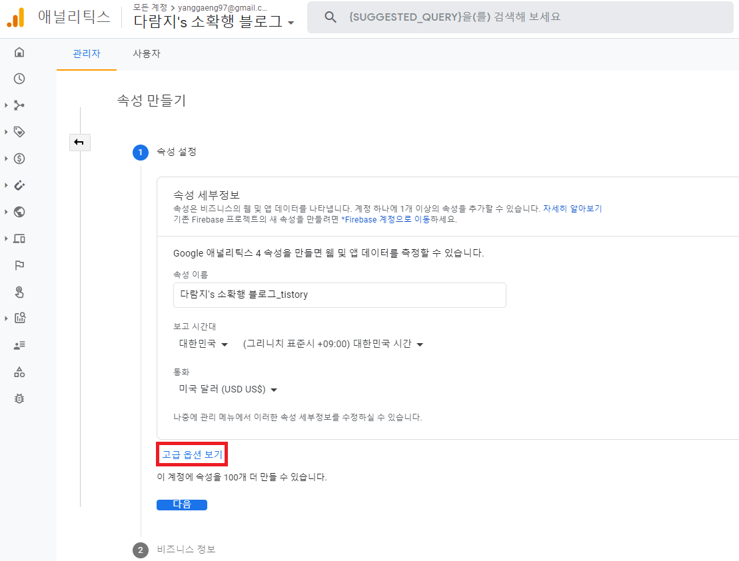Open DebugView bug icon in sidebar
The width and height of the screenshot is (739, 561).
coord(19,399)
